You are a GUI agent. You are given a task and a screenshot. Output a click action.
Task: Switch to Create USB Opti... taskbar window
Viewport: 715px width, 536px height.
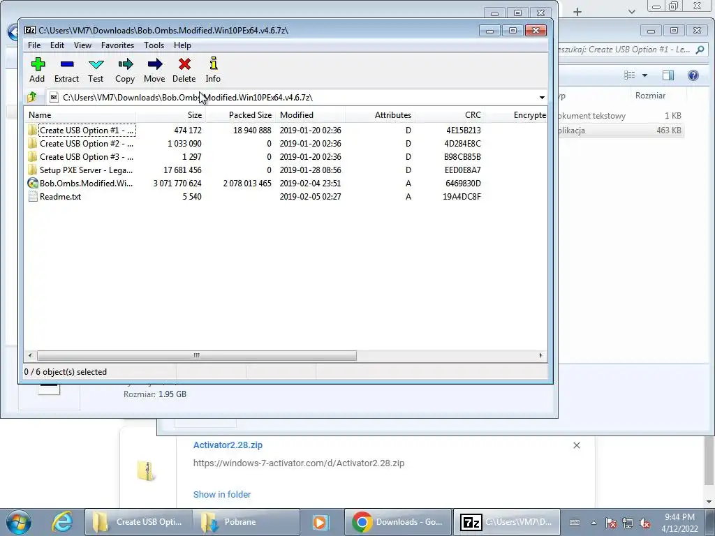point(138,522)
